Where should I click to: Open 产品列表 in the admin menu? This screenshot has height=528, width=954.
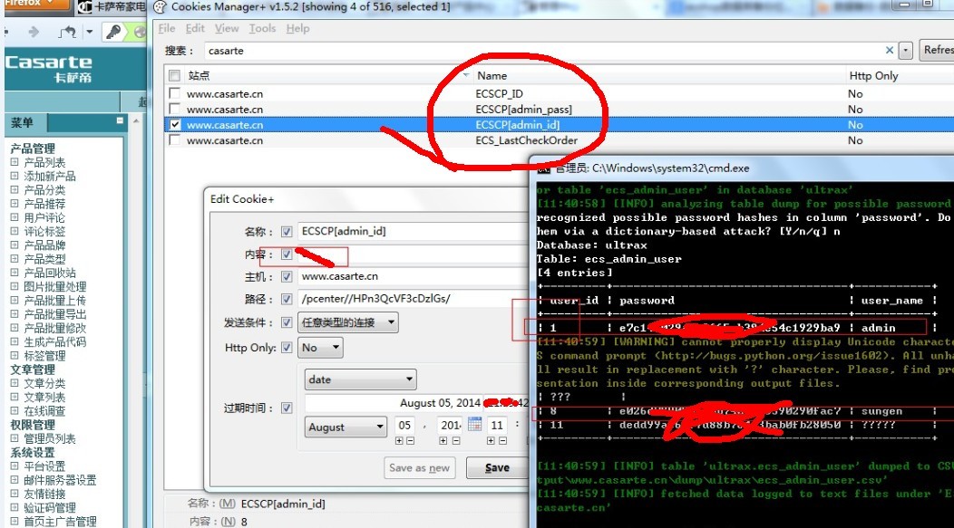pyautogui.click(x=44, y=162)
